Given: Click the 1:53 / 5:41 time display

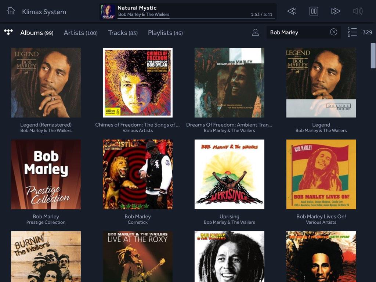Looking at the screenshot, I should [261, 14].
